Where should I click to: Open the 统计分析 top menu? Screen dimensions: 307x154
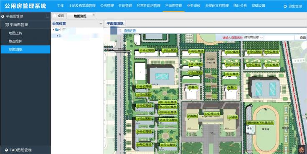(x=240, y=6)
